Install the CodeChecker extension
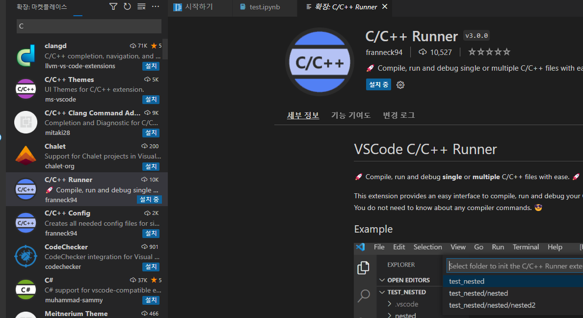This screenshot has height=318, width=583. pyautogui.click(x=151, y=266)
